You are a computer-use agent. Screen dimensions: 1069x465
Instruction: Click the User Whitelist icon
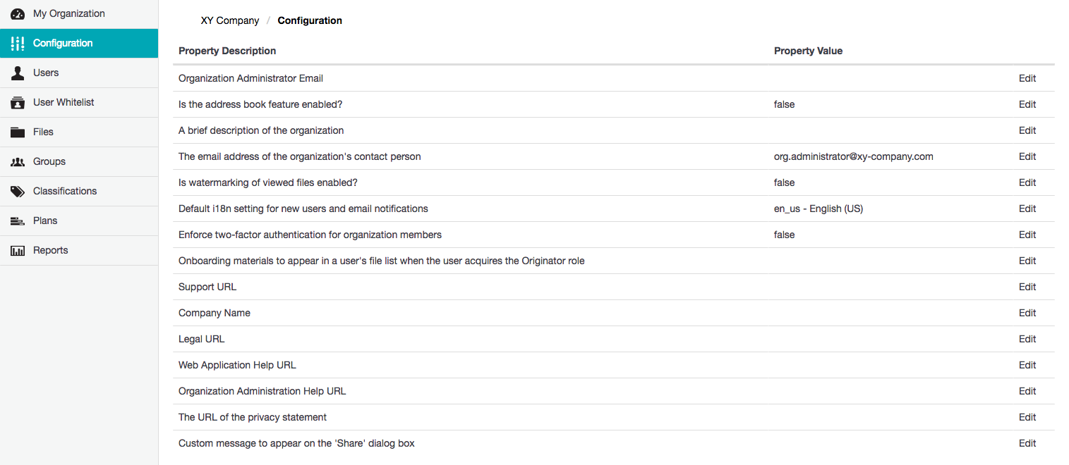(x=18, y=102)
